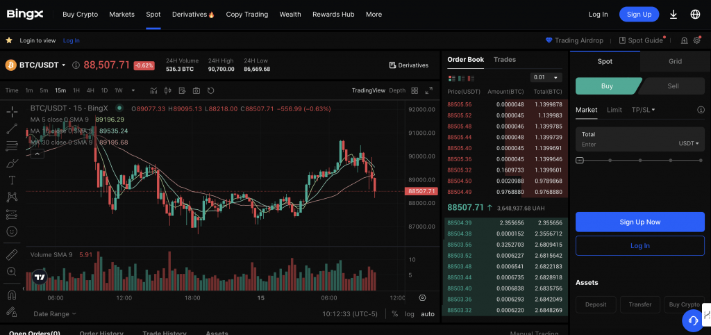The image size is (711, 335).
Task: Change candlestick chart type
Action: click(x=168, y=90)
